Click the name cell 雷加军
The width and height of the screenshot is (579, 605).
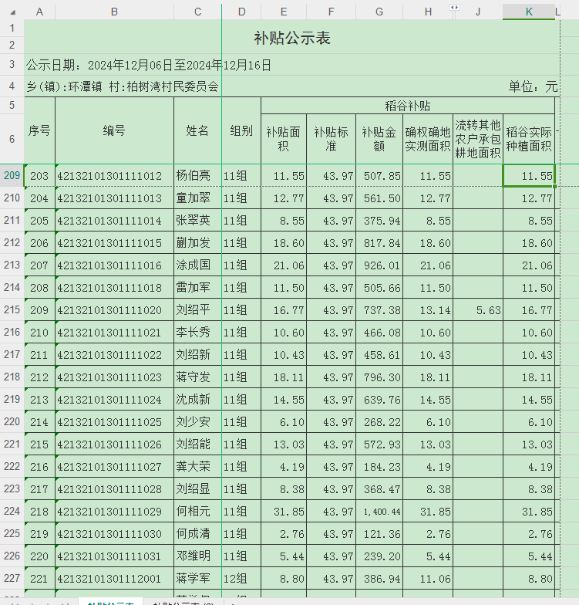coord(197,287)
